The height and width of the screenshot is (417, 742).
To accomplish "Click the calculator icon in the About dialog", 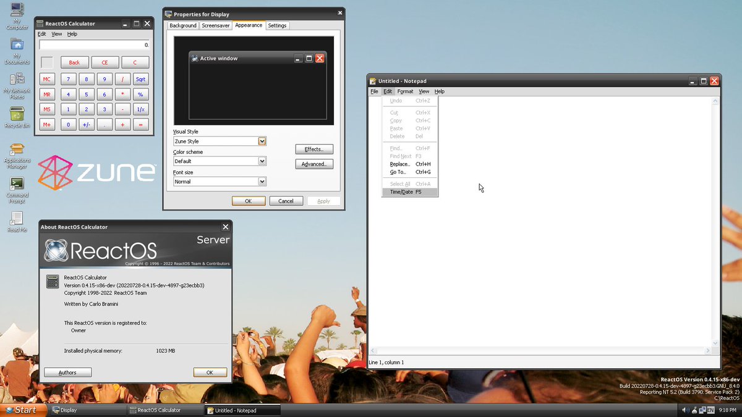I will 53,282.
